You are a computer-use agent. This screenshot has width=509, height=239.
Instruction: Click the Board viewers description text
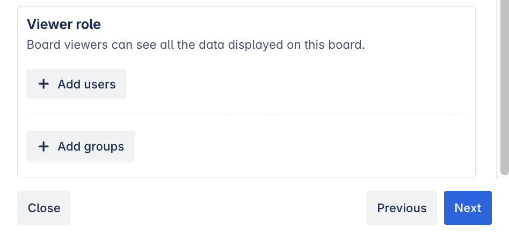[x=195, y=44]
